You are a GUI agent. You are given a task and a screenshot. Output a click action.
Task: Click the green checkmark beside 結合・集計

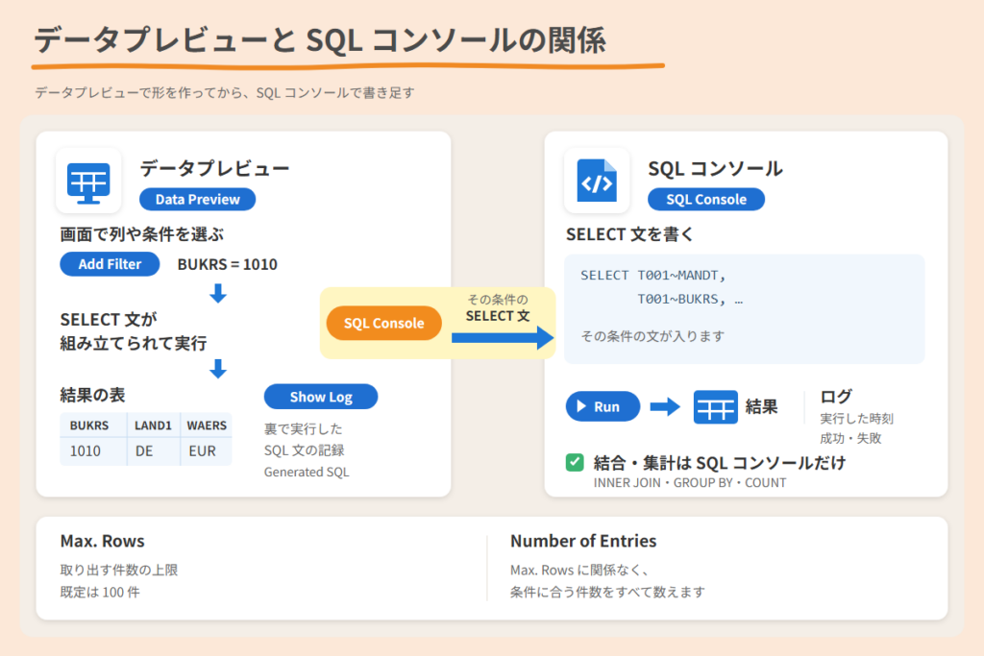pos(575,463)
